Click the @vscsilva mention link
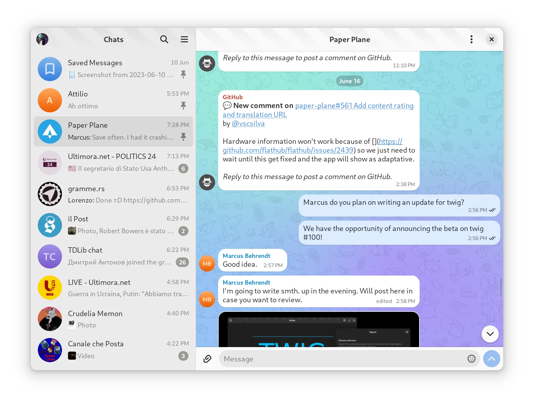 [248, 124]
